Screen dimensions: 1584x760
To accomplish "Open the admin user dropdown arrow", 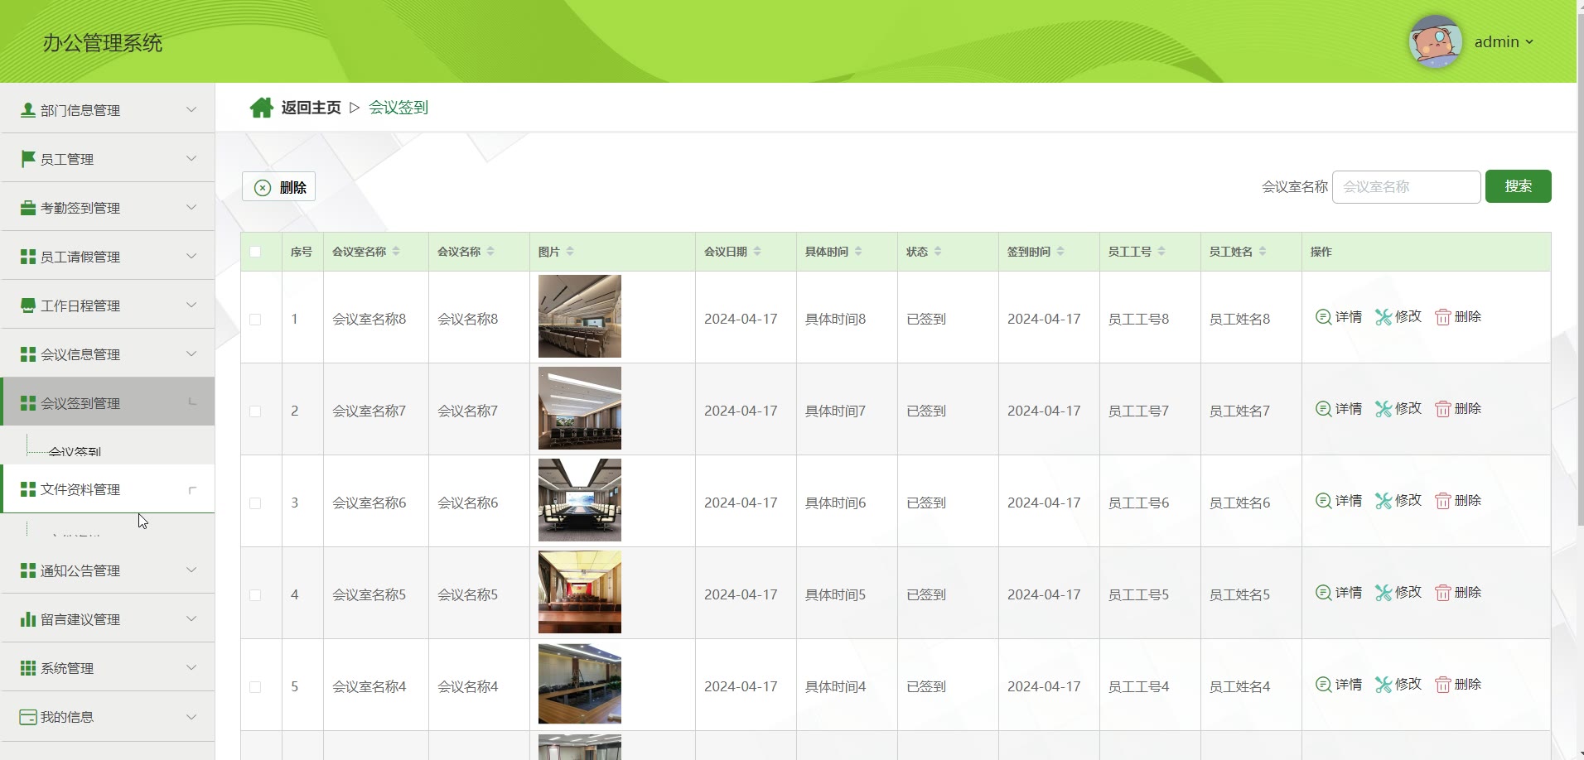I will (x=1529, y=42).
